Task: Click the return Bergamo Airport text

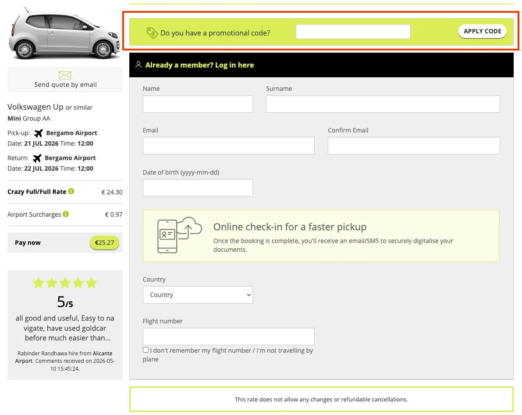Action: point(70,157)
